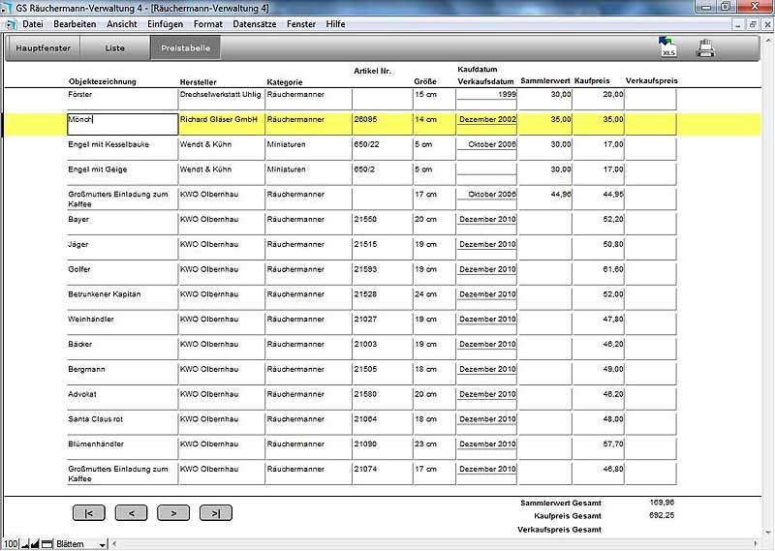Image resolution: width=775 pixels, height=551 pixels.
Task: Click Verkaufspreis cell of Förster row
Action: (x=650, y=98)
